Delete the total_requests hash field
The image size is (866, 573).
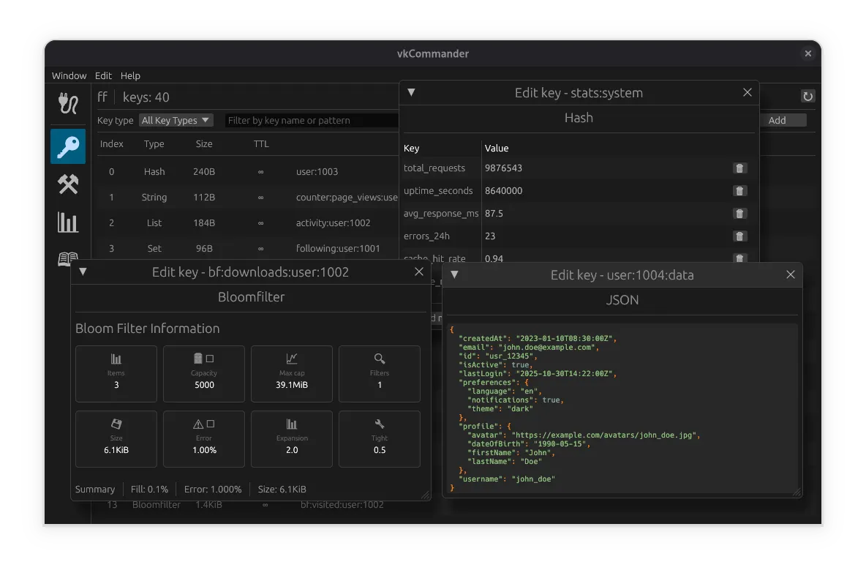pyautogui.click(x=739, y=168)
